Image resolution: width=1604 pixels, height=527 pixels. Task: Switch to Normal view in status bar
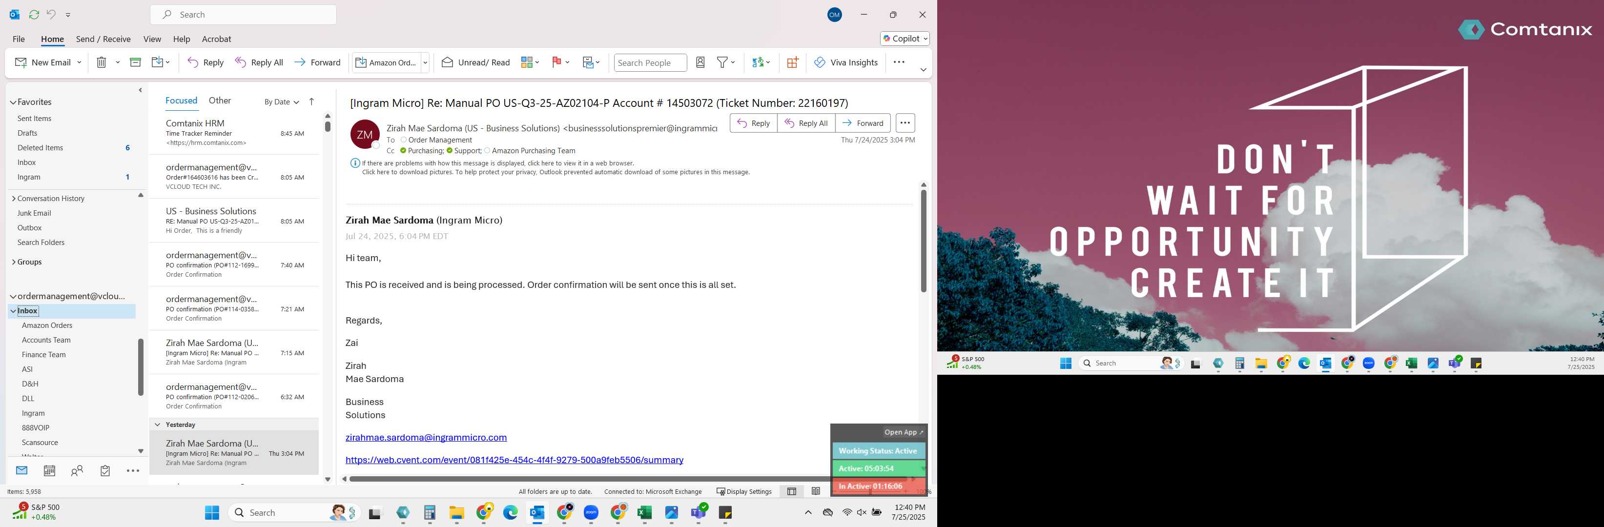791,491
